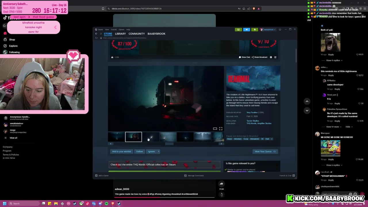Expand View 6 replies on TikTok
Screen dimensions: 368x207
[334, 165]
